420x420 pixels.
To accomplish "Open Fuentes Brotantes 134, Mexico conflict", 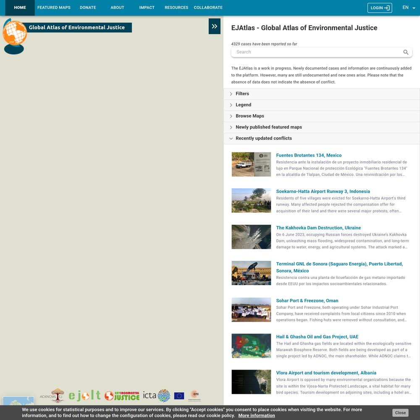I will [309, 155].
